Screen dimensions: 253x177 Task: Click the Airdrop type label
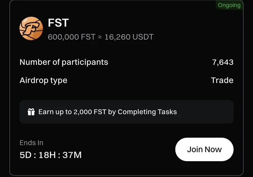[x=43, y=80]
